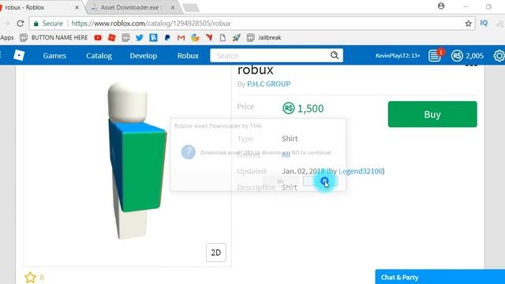Open the P.H.C GROUP creator link

coord(268,84)
